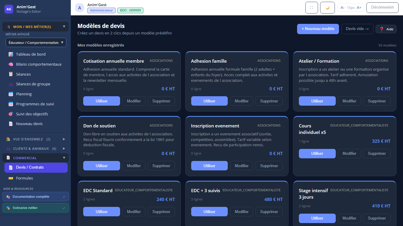
Task: Expand the Vue d'ensemble section
Action: click(x=35, y=139)
